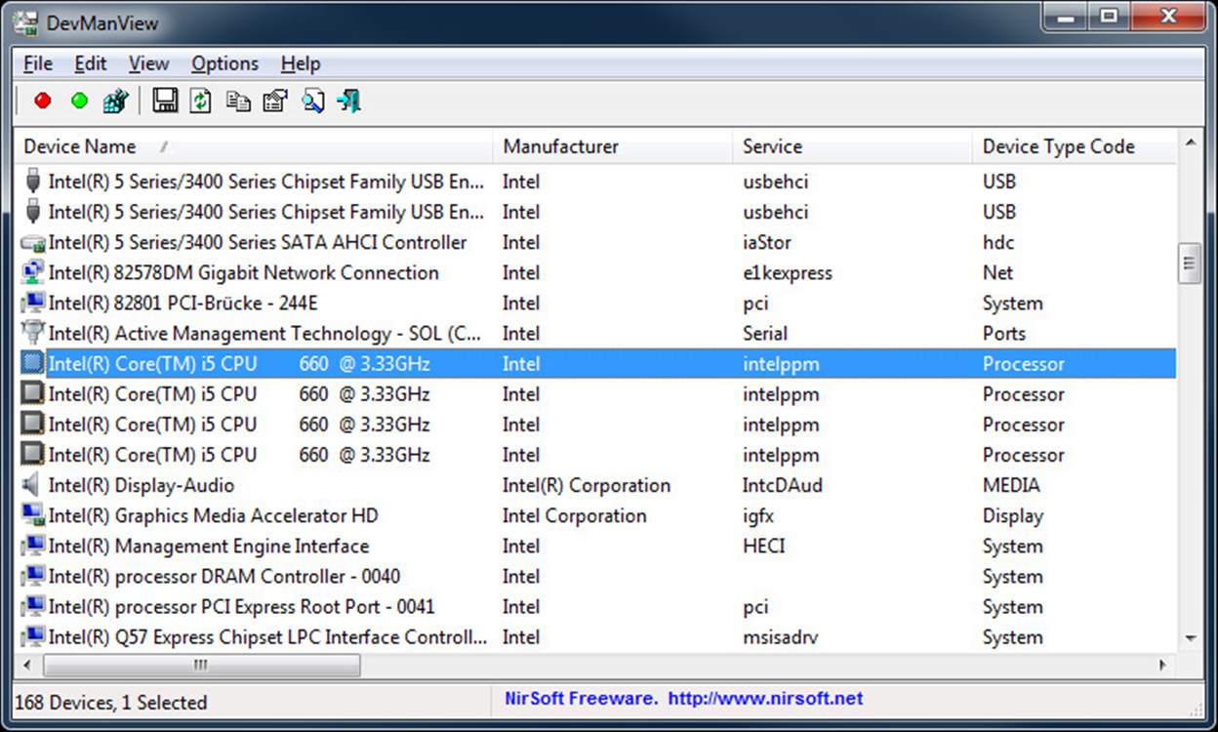1218x732 pixels.
Task: Click the igfx service cell
Action: pos(759,516)
